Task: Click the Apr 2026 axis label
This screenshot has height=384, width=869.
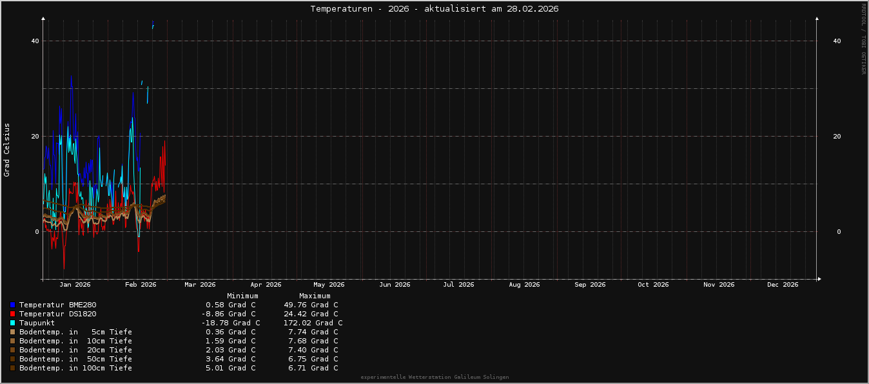Action: point(266,284)
